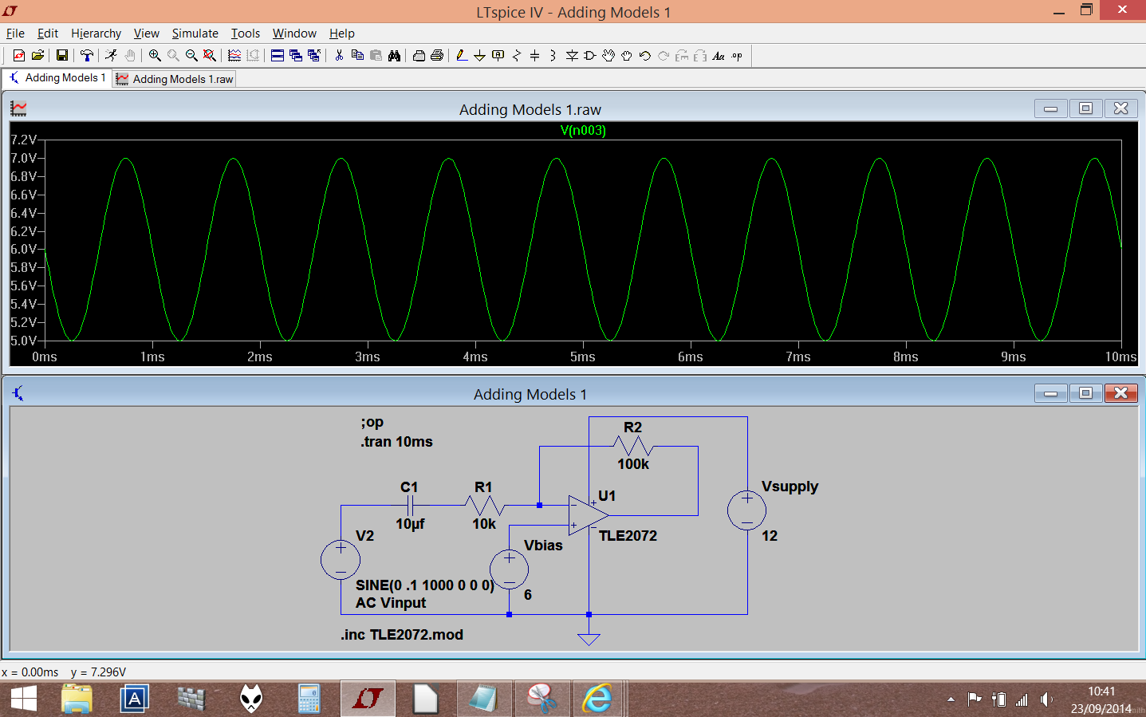The image size is (1146, 717).
Task: Click the Run simulation icon
Action: click(x=111, y=55)
